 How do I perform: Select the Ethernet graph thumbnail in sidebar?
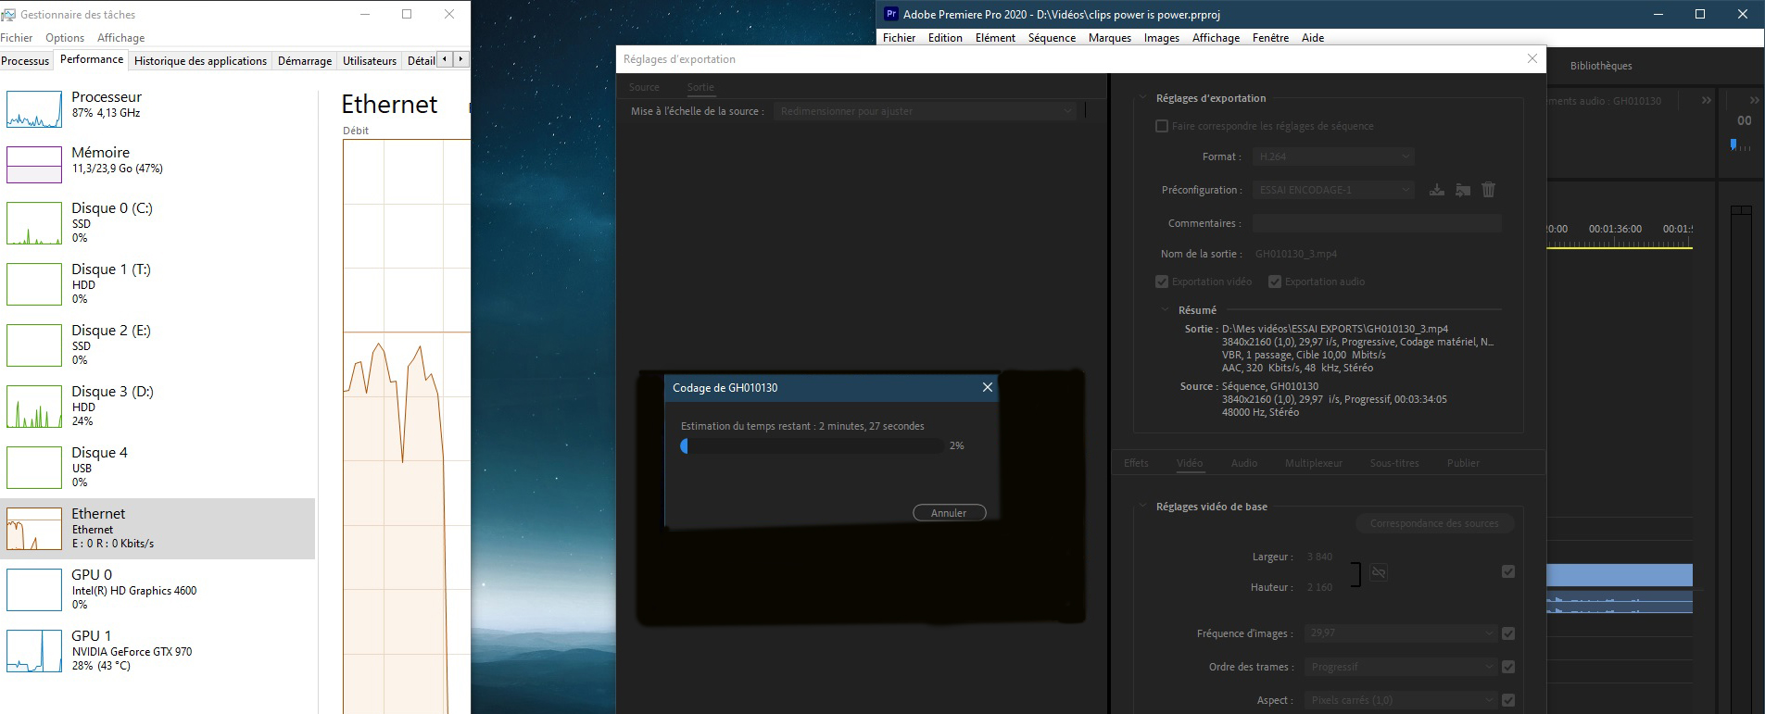click(34, 529)
